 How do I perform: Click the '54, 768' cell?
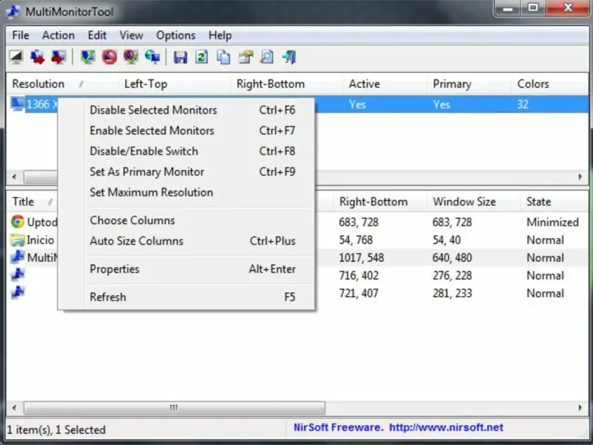pyautogui.click(x=356, y=240)
